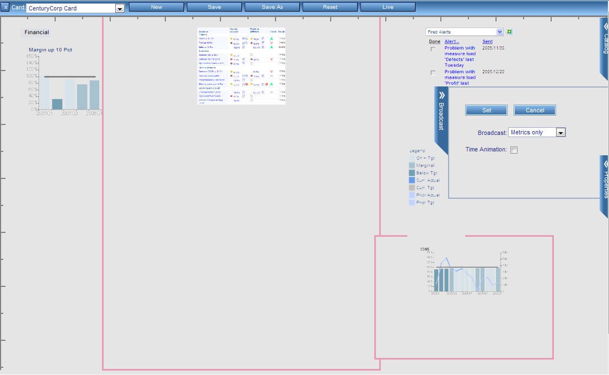609x375 pixels.
Task: Click the Set button in Broadcast panel
Action: click(x=486, y=110)
